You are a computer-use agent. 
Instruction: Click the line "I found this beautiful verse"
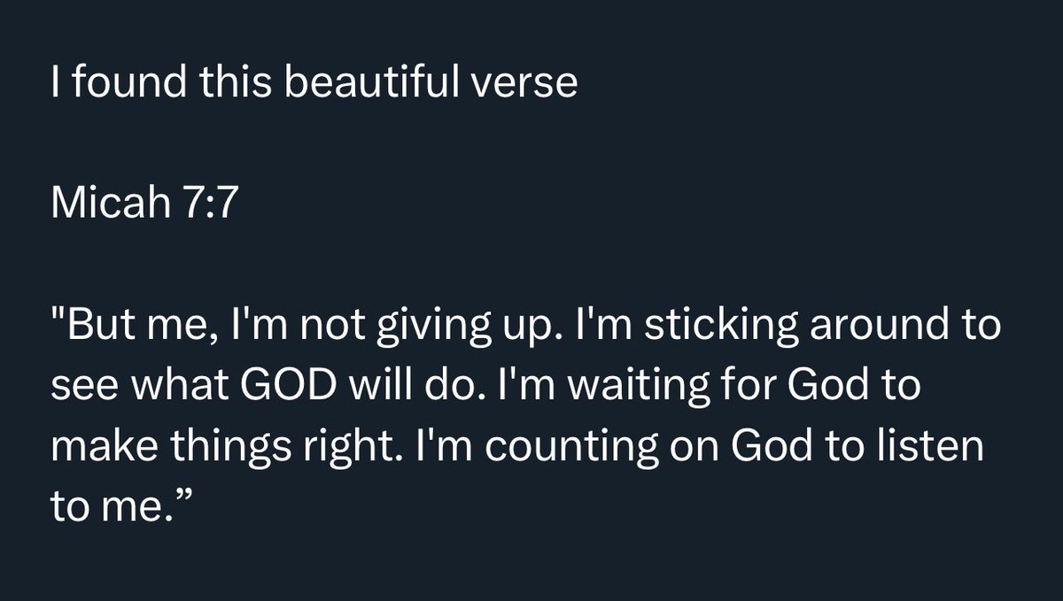tap(314, 83)
